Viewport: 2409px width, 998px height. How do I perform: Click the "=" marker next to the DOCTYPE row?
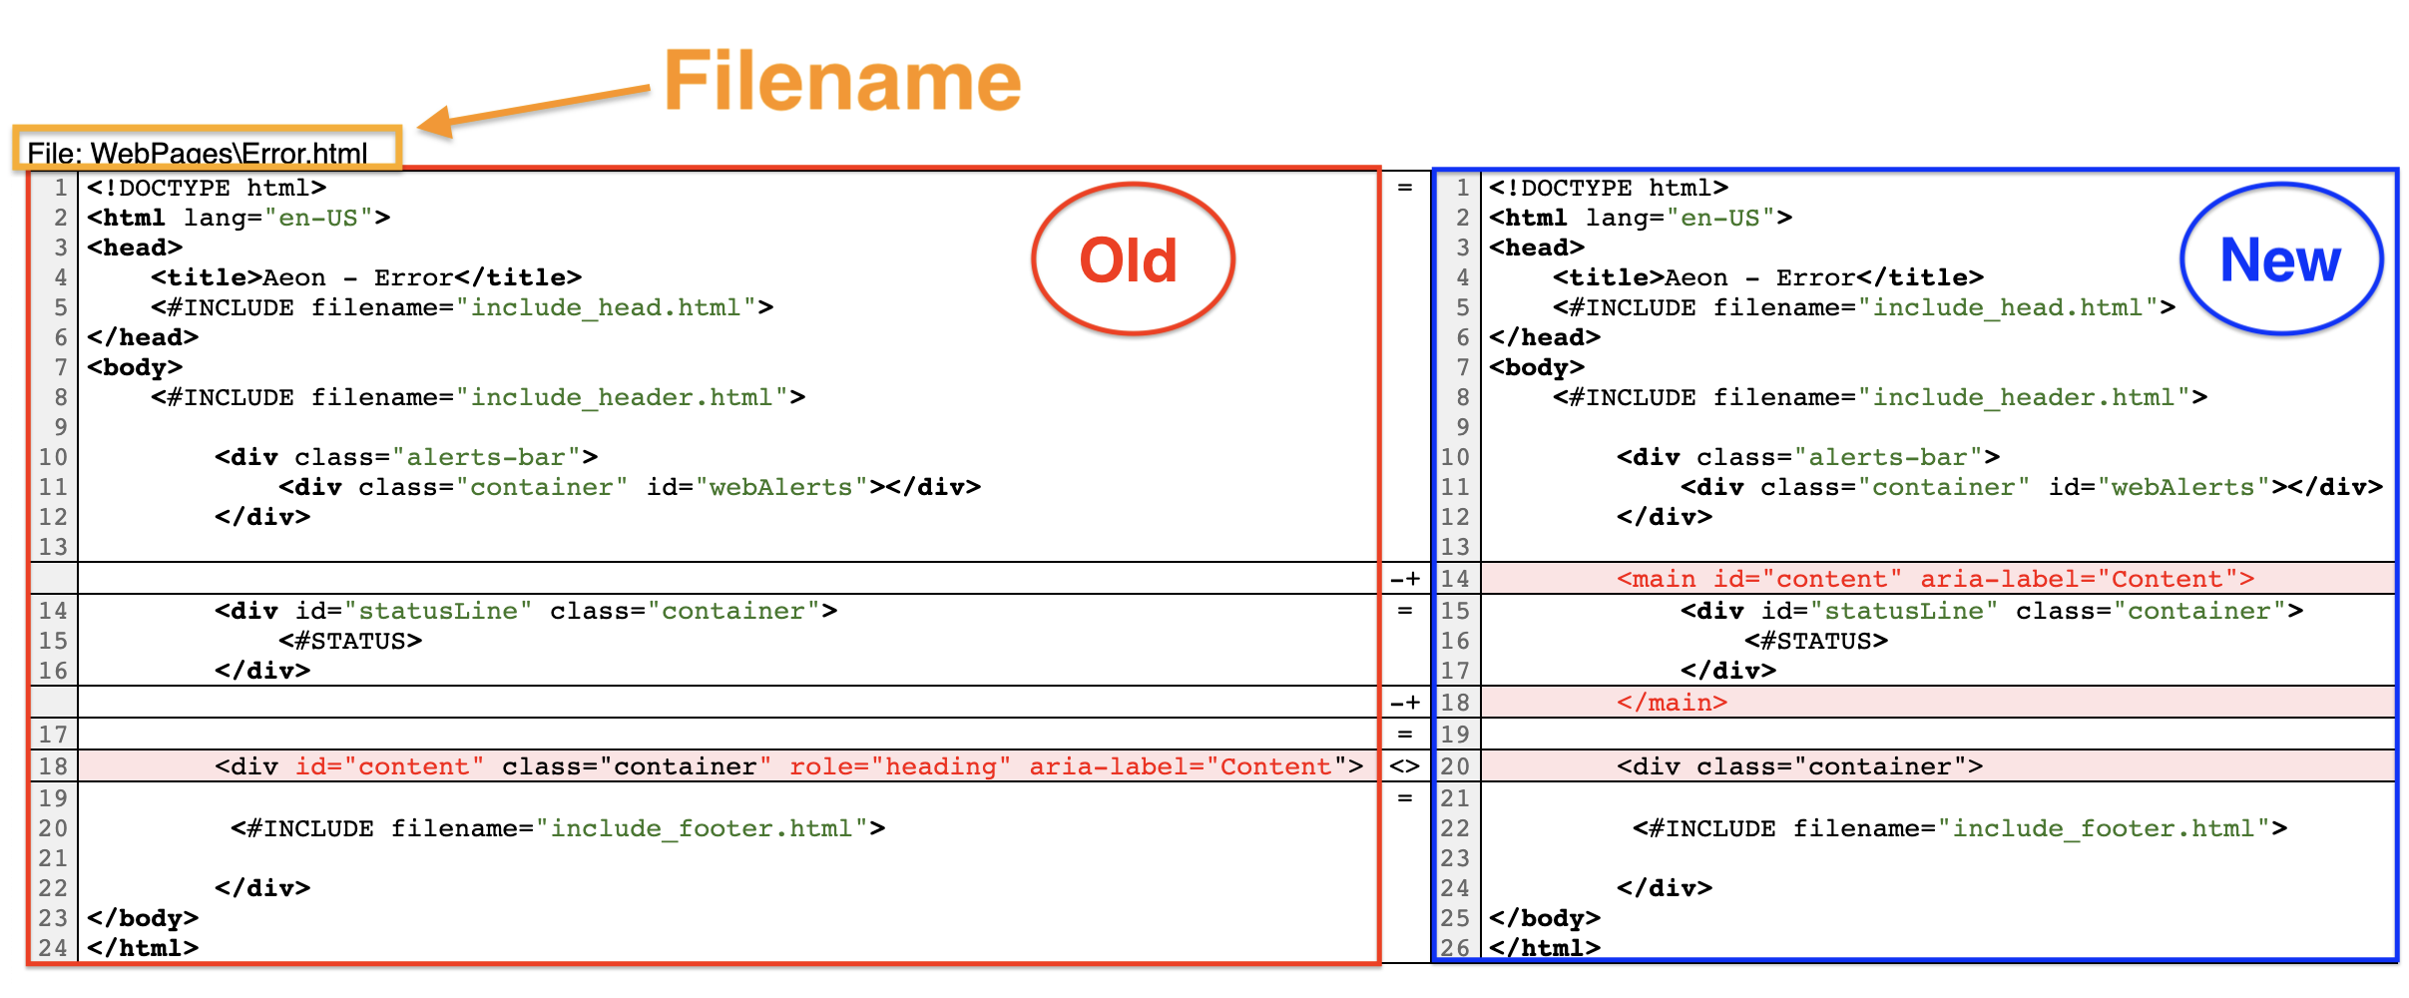pyautogui.click(x=1405, y=188)
